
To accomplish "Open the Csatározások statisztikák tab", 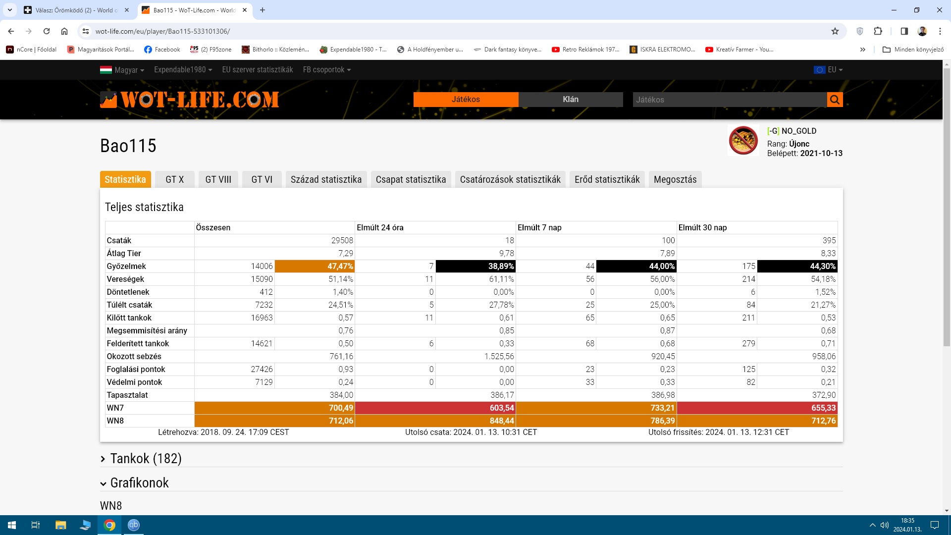I will tap(510, 179).
